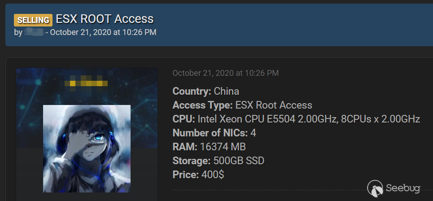Image resolution: width=433 pixels, height=201 pixels.
Task: Click the post timestamp above Country
Action: 225,73
